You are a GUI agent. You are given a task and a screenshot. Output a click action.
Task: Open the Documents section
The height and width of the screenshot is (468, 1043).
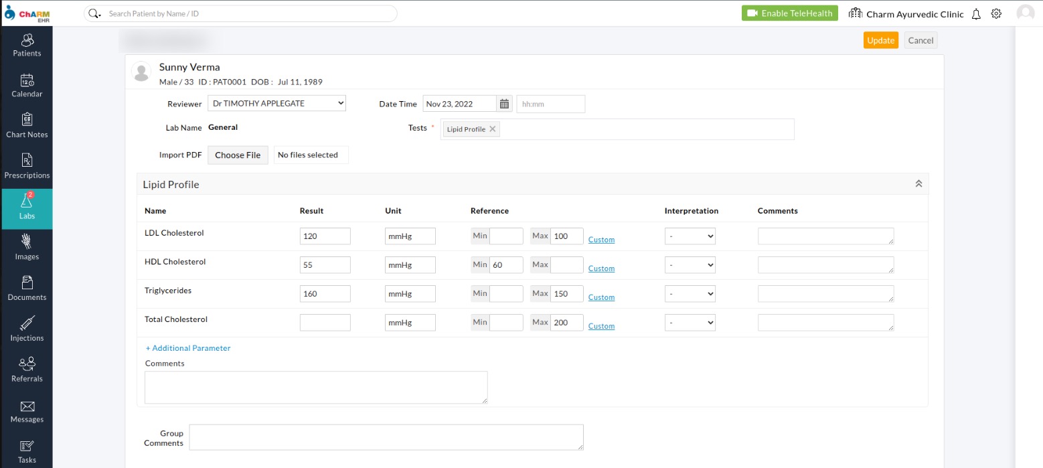27,289
